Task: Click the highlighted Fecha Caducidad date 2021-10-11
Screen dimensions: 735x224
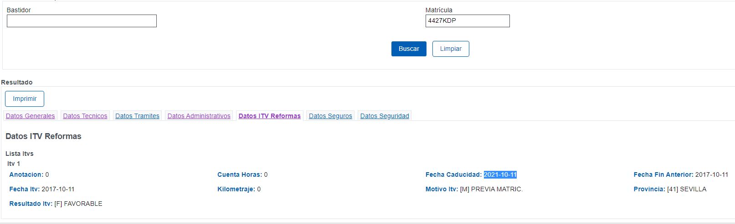Action: [x=500, y=174]
